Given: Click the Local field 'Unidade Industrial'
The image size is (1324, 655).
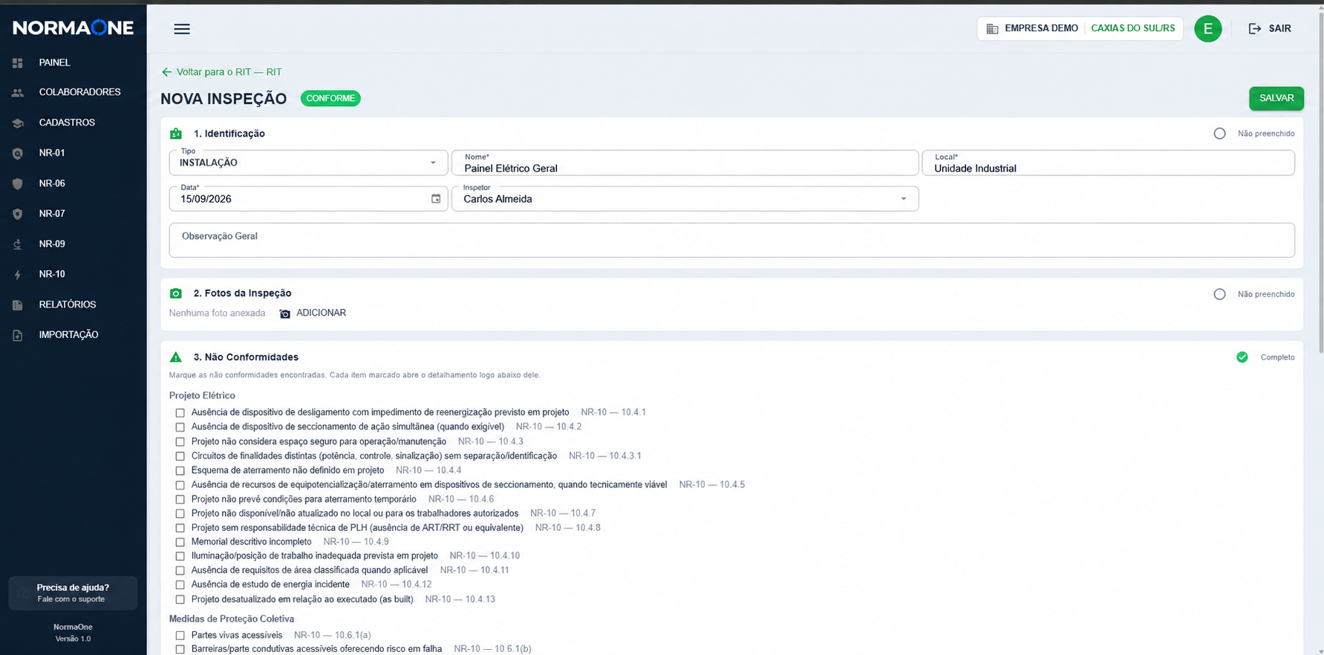Looking at the screenshot, I should point(1108,163).
